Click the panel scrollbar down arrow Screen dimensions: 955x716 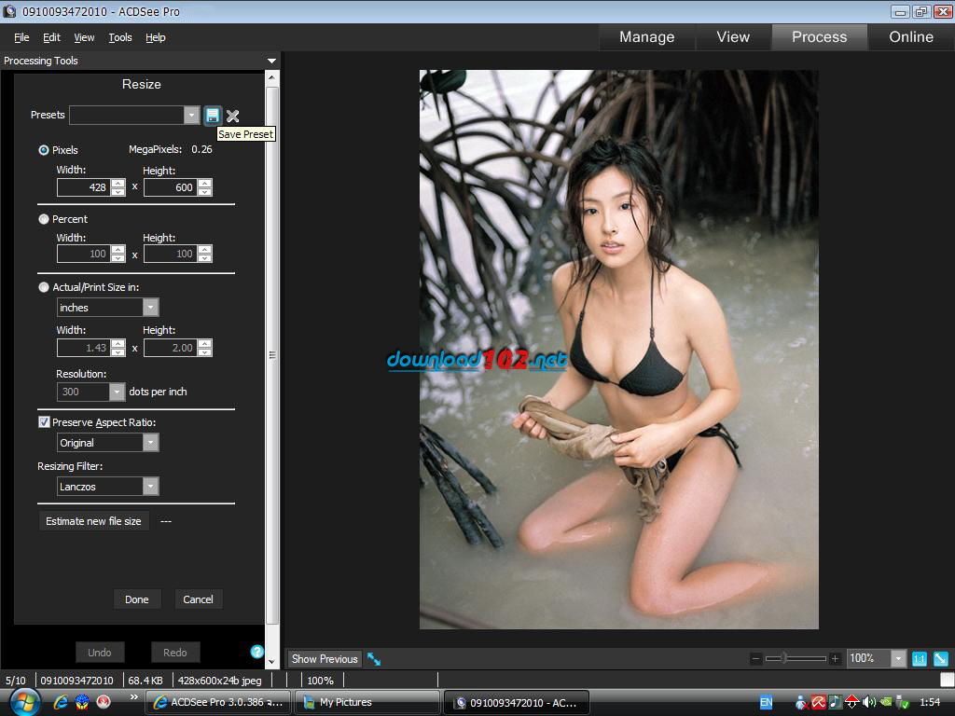272,661
